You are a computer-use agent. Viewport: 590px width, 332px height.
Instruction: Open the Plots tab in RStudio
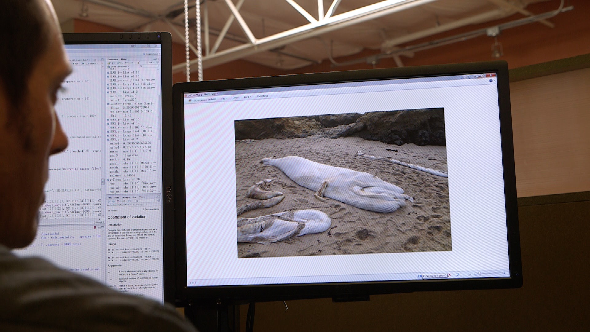(x=116, y=198)
